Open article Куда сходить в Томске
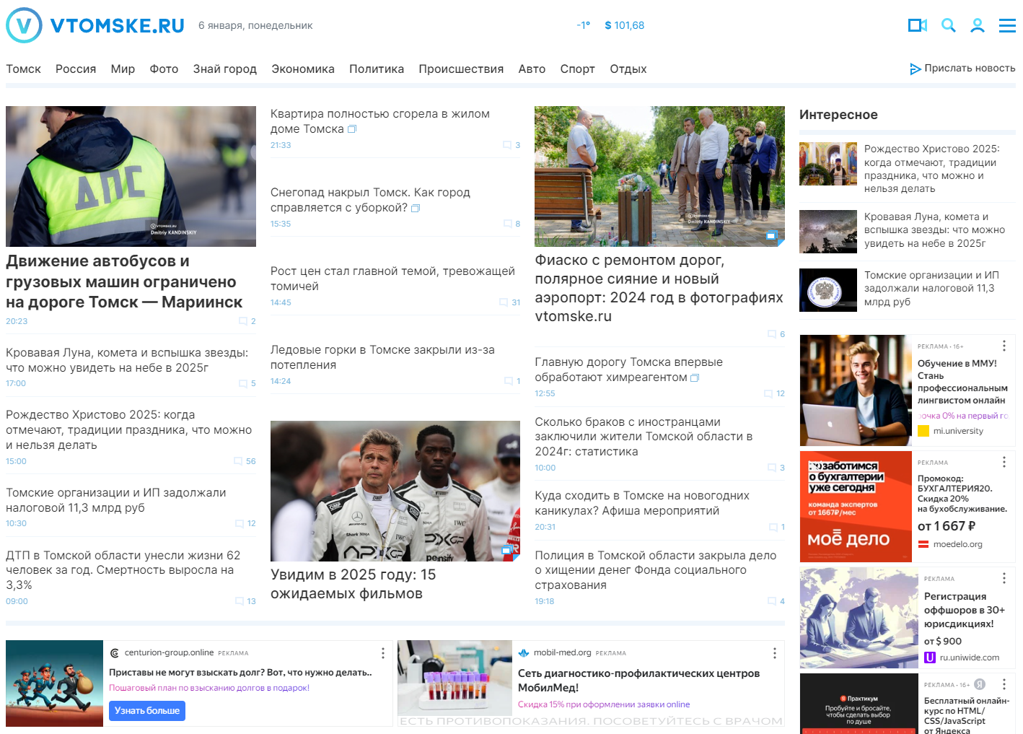Viewport: 1023px width, 734px height. (642, 503)
